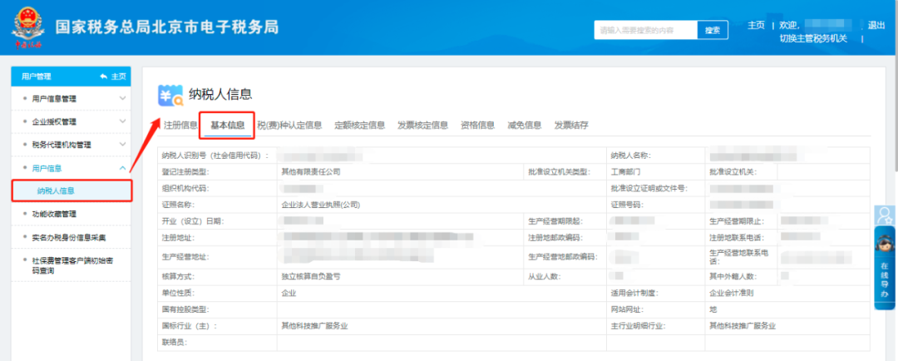Viewport: 898px width, 361px height.
Task: Click the 搜索 search button
Action: coord(712,30)
